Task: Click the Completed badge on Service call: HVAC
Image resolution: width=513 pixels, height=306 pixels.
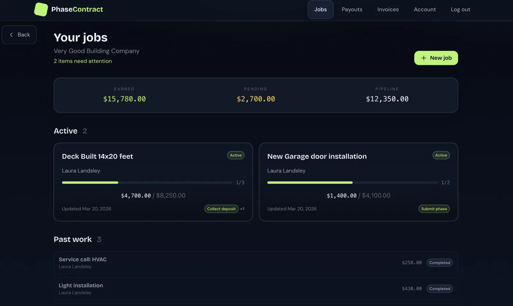Action: [439, 263]
